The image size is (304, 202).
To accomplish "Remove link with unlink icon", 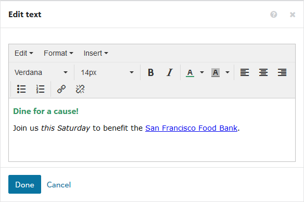I will pos(80,89).
